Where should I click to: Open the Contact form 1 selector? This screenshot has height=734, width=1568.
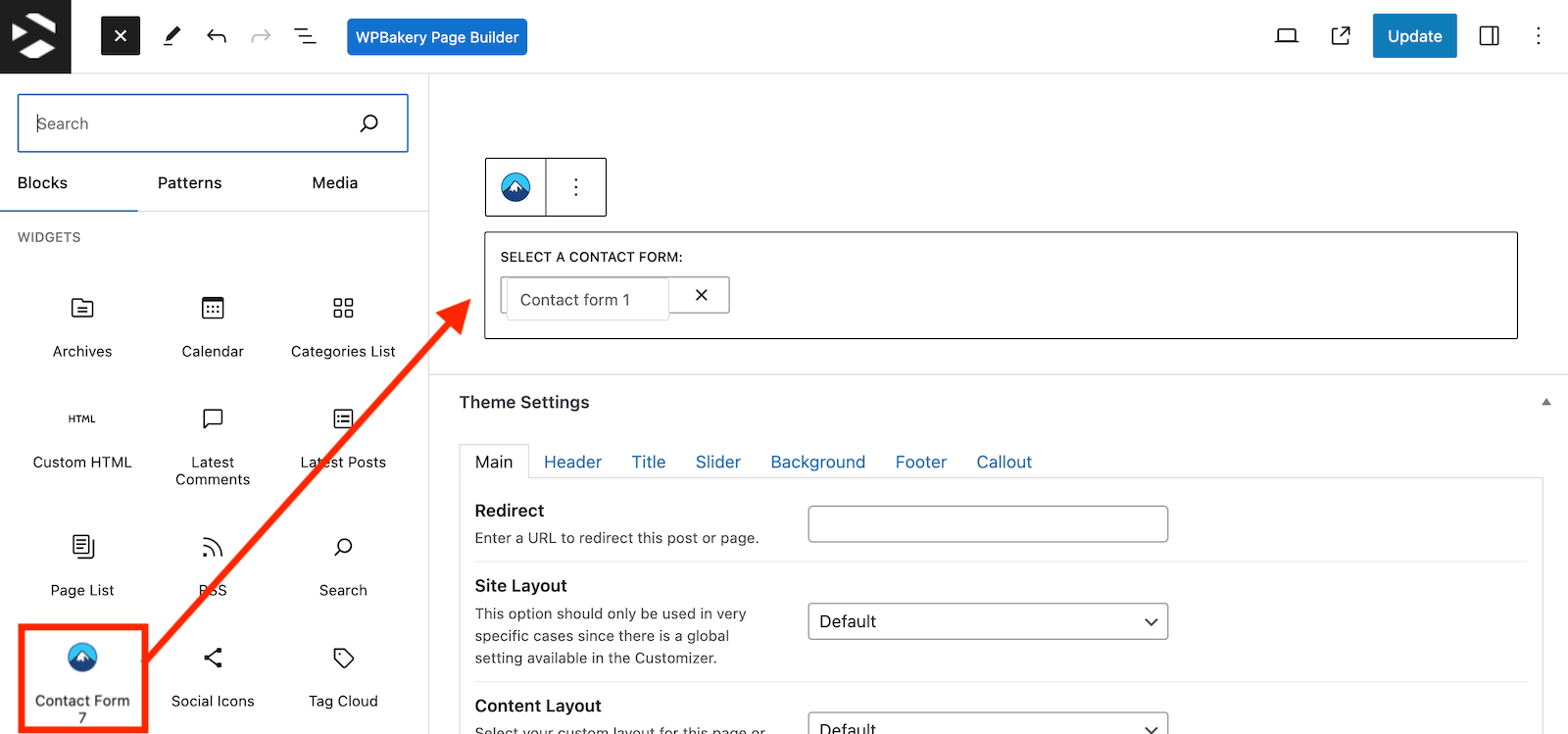pyautogui.click(x=587, y=299)
